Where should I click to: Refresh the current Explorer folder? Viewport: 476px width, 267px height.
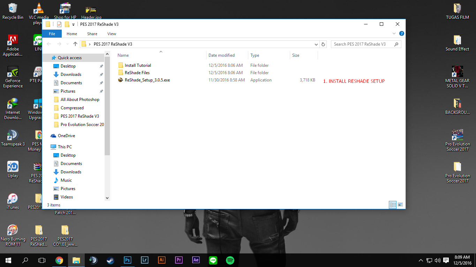coord(323,44)
